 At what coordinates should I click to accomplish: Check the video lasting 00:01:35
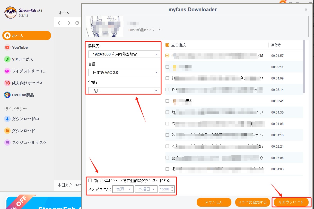tap(167, 112)
